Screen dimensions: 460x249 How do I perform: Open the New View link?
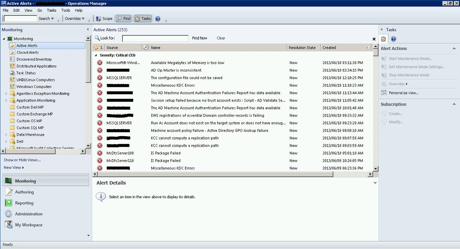[14, 167]
